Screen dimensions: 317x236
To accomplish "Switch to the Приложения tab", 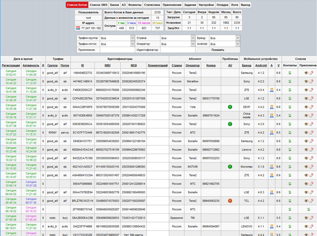I will [172, 5].
